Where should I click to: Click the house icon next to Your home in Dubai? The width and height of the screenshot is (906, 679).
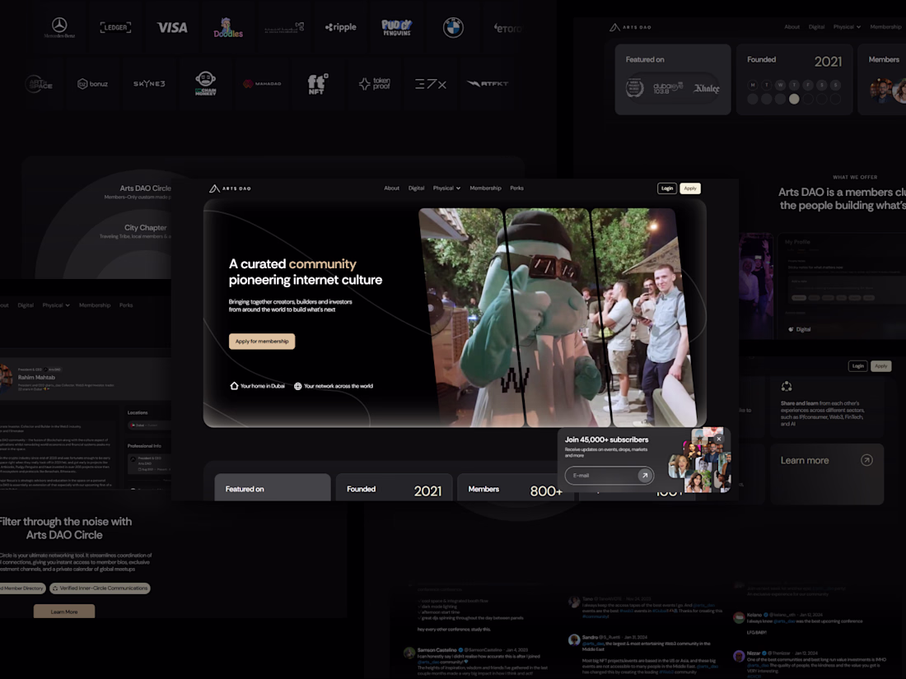[x=234, y=386]
